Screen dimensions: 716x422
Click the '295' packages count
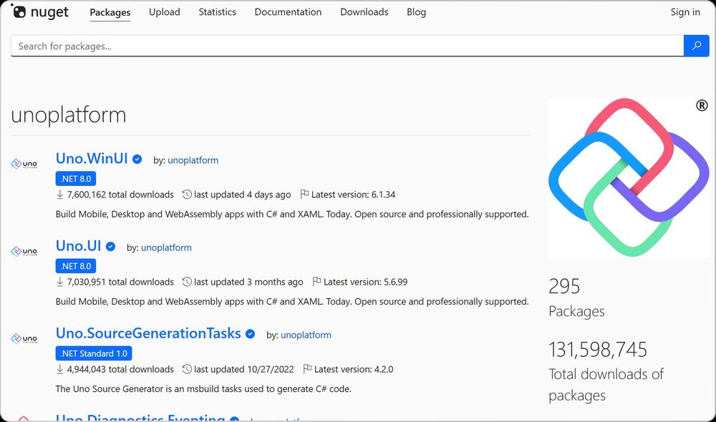(564, 287)
